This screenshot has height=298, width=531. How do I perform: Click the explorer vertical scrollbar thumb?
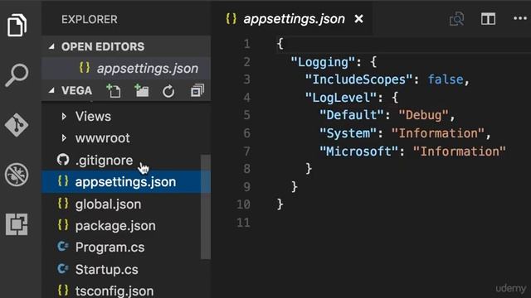[x=206, y=207]
